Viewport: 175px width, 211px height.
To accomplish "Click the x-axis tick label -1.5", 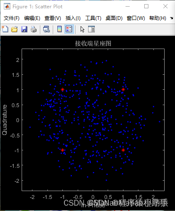I will (47, 197).
